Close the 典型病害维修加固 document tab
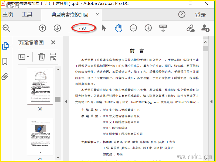The image size is (216, 162). [x=97, y=14]
